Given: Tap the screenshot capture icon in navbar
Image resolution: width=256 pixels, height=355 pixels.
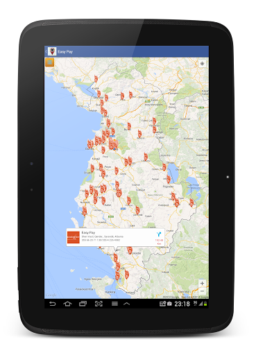Looking at the screenshot, I should (x=99, y=304).
